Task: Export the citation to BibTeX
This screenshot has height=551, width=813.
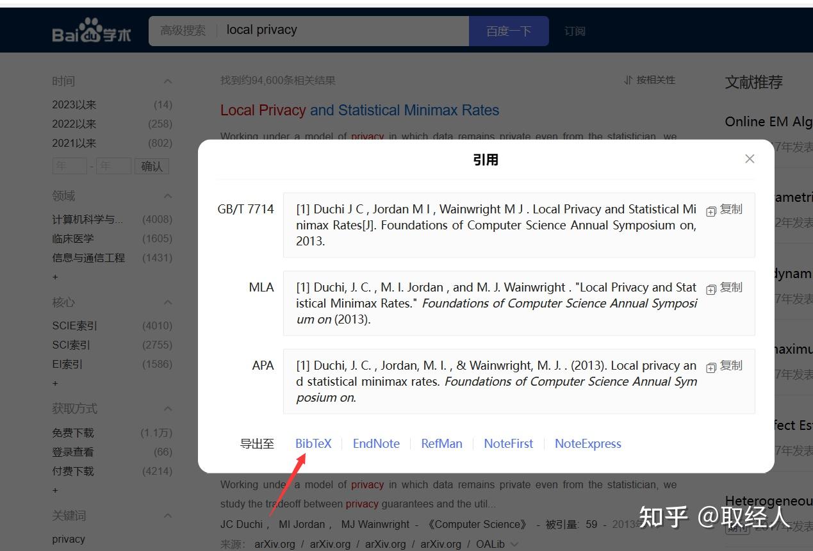Action: (x=313, y=443)
